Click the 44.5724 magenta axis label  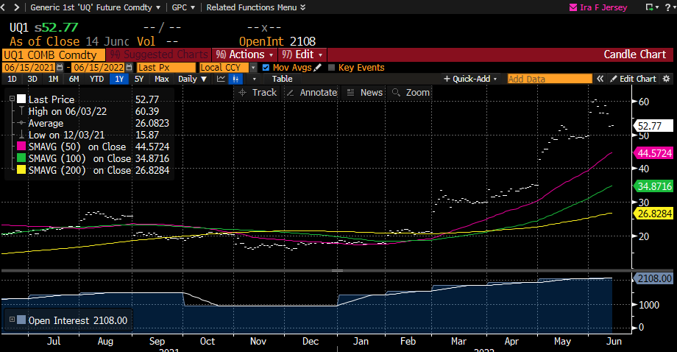[653, 153]
